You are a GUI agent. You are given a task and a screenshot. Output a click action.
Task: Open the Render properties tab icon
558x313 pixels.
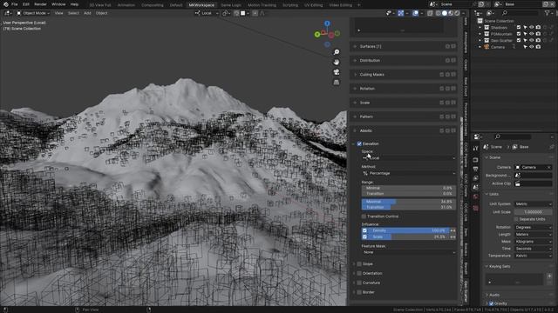coord(476,160)
